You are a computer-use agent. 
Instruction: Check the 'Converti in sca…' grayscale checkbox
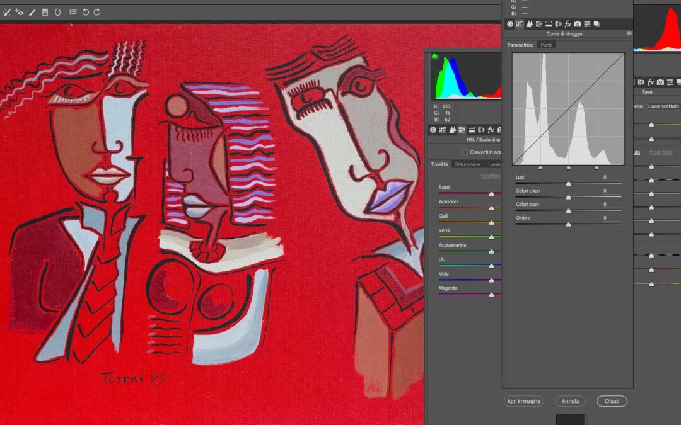(x=465, y=152)
